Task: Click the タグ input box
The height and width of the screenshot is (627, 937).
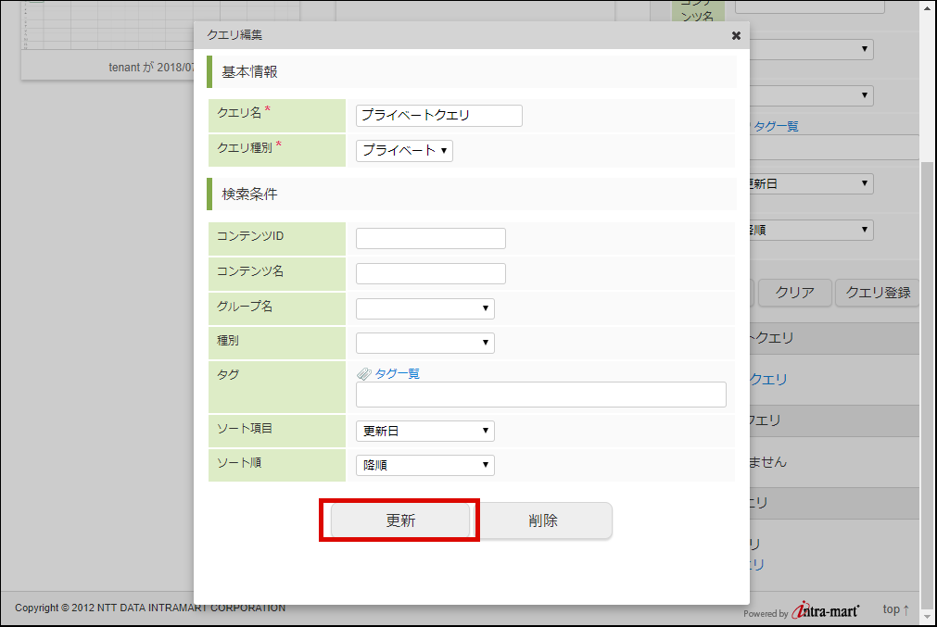Action: [x=541, y=395]
